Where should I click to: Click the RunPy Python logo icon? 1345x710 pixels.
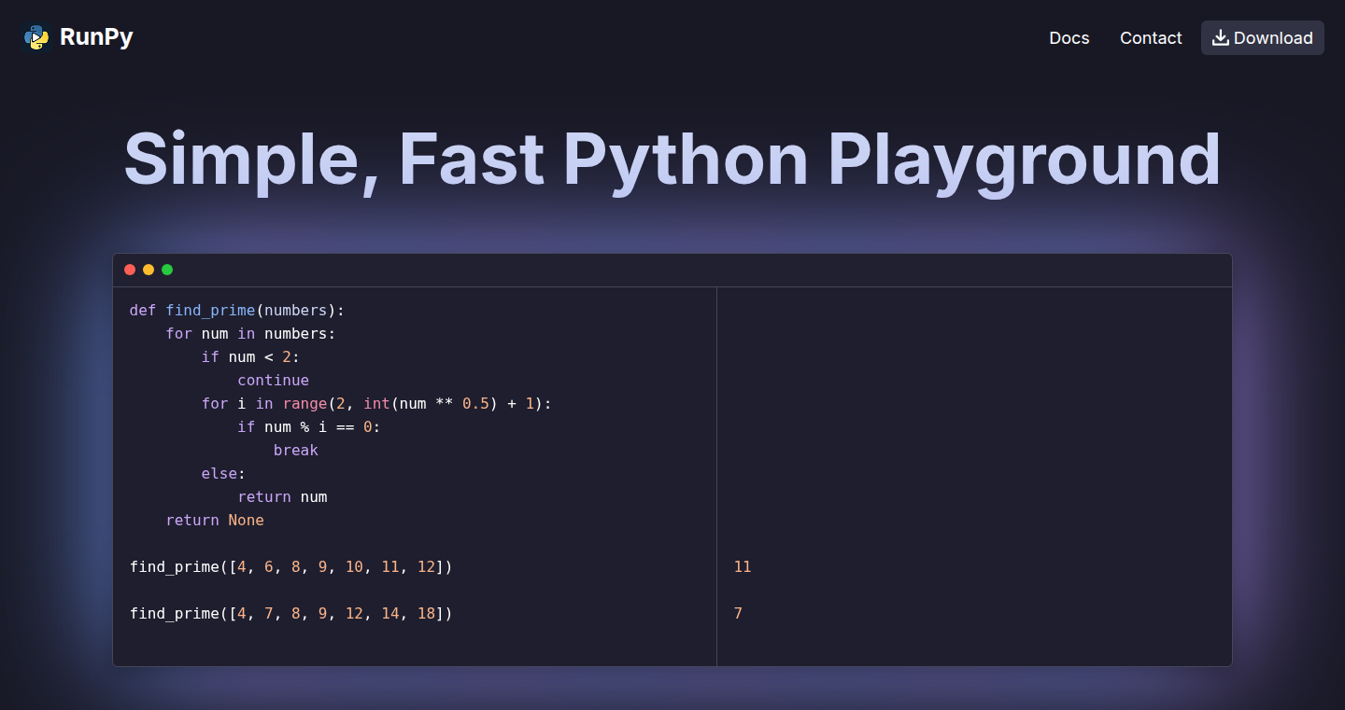35,37
